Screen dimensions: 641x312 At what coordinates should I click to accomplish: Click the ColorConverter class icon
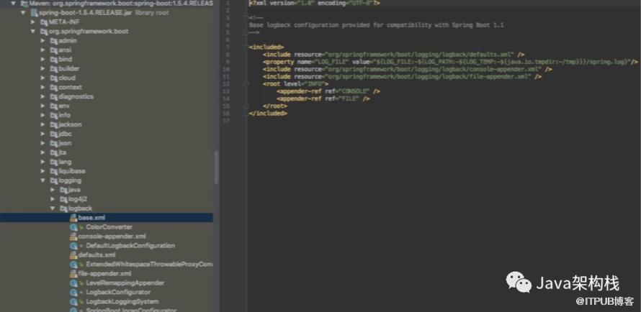[73, 226]
